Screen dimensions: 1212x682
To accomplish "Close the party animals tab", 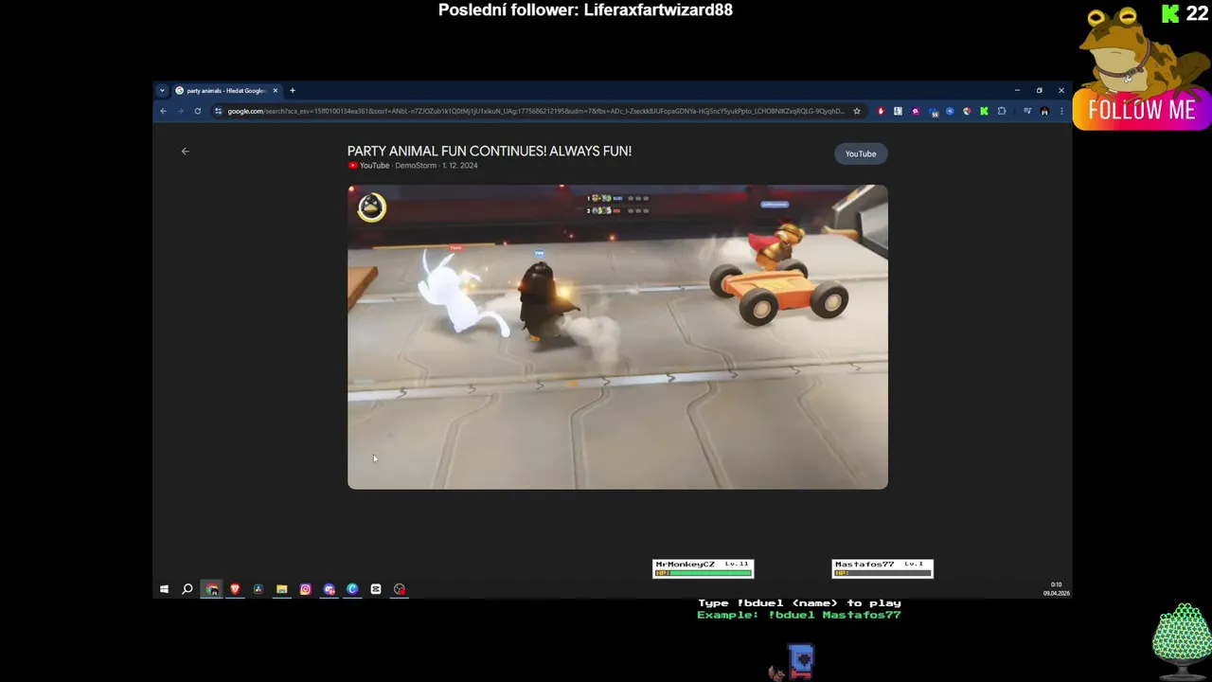I will [x=276, y=91].
